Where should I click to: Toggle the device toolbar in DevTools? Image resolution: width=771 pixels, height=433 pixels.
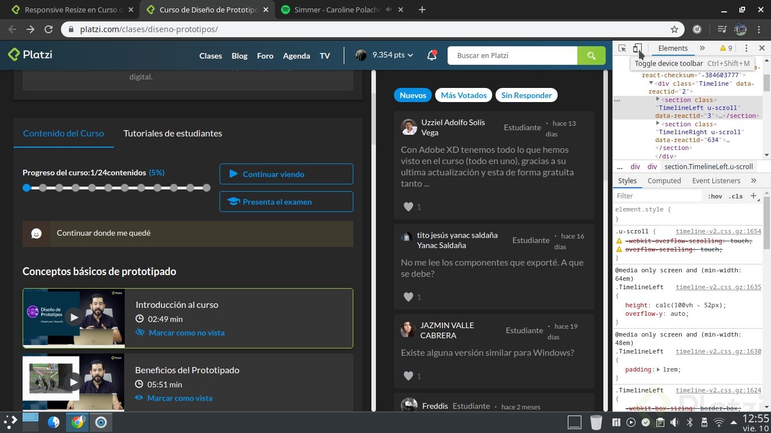pos(638,48)
